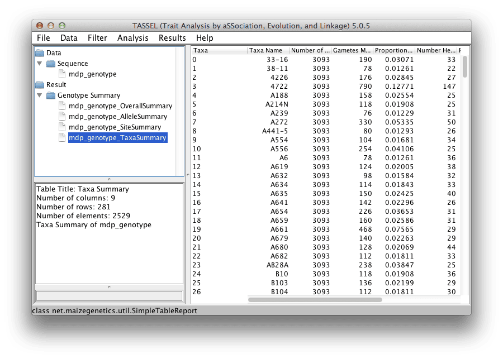Click gametes missing value 790
Viewport: 503px width, 359px height.
(365, 87)
